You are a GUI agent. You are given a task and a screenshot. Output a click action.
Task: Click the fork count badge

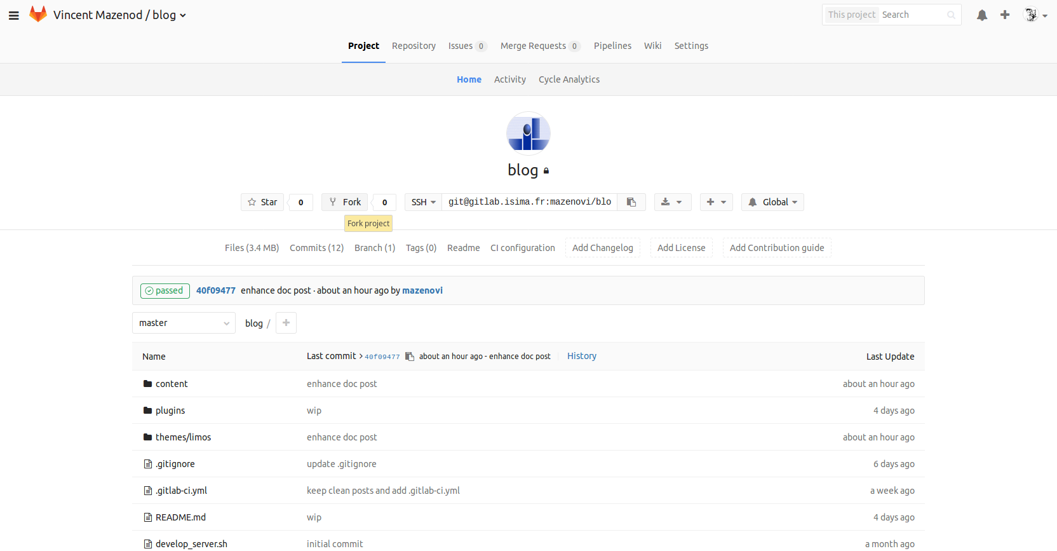tap(384, 202)
